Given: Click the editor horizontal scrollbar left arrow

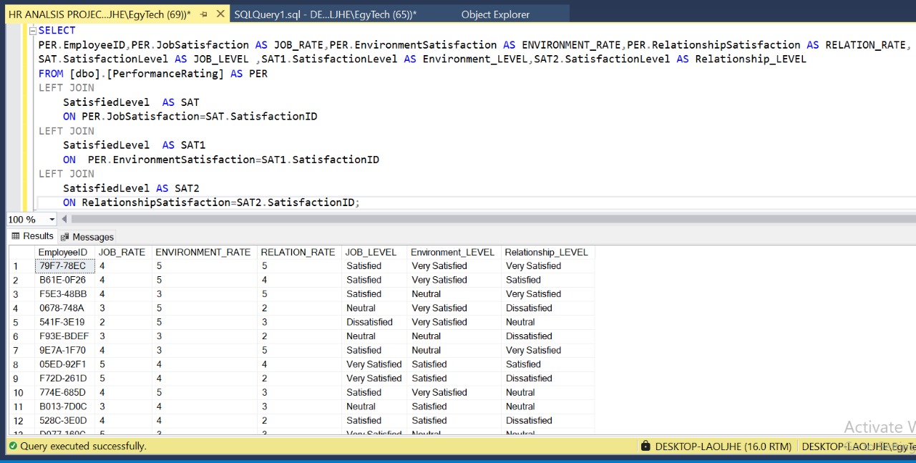Looking at the screenshot, I should 64,220.
